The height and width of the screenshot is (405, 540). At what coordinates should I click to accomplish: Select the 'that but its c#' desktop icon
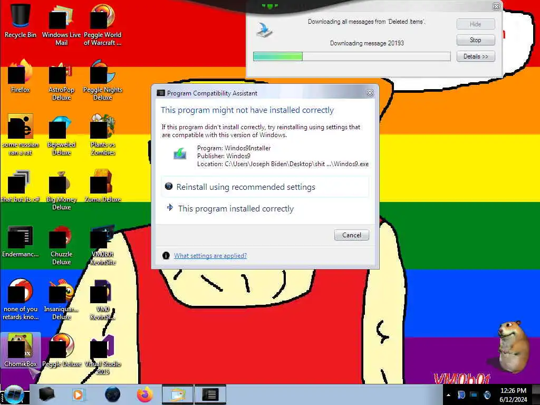click(21, 185)
